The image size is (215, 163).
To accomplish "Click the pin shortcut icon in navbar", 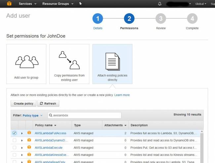I will pyautogui.click(x=80, y=4).
